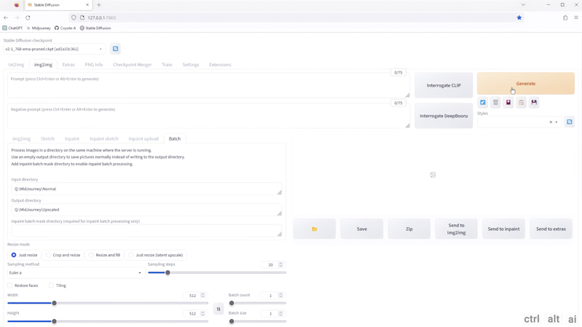Click the Generate button
This screenshot has height=327, width=582.
(x=525, y=84)
